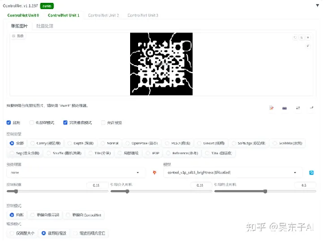Adjust the starting control step slider
Viewport: 323px width, 241px height.
(161, 191)
